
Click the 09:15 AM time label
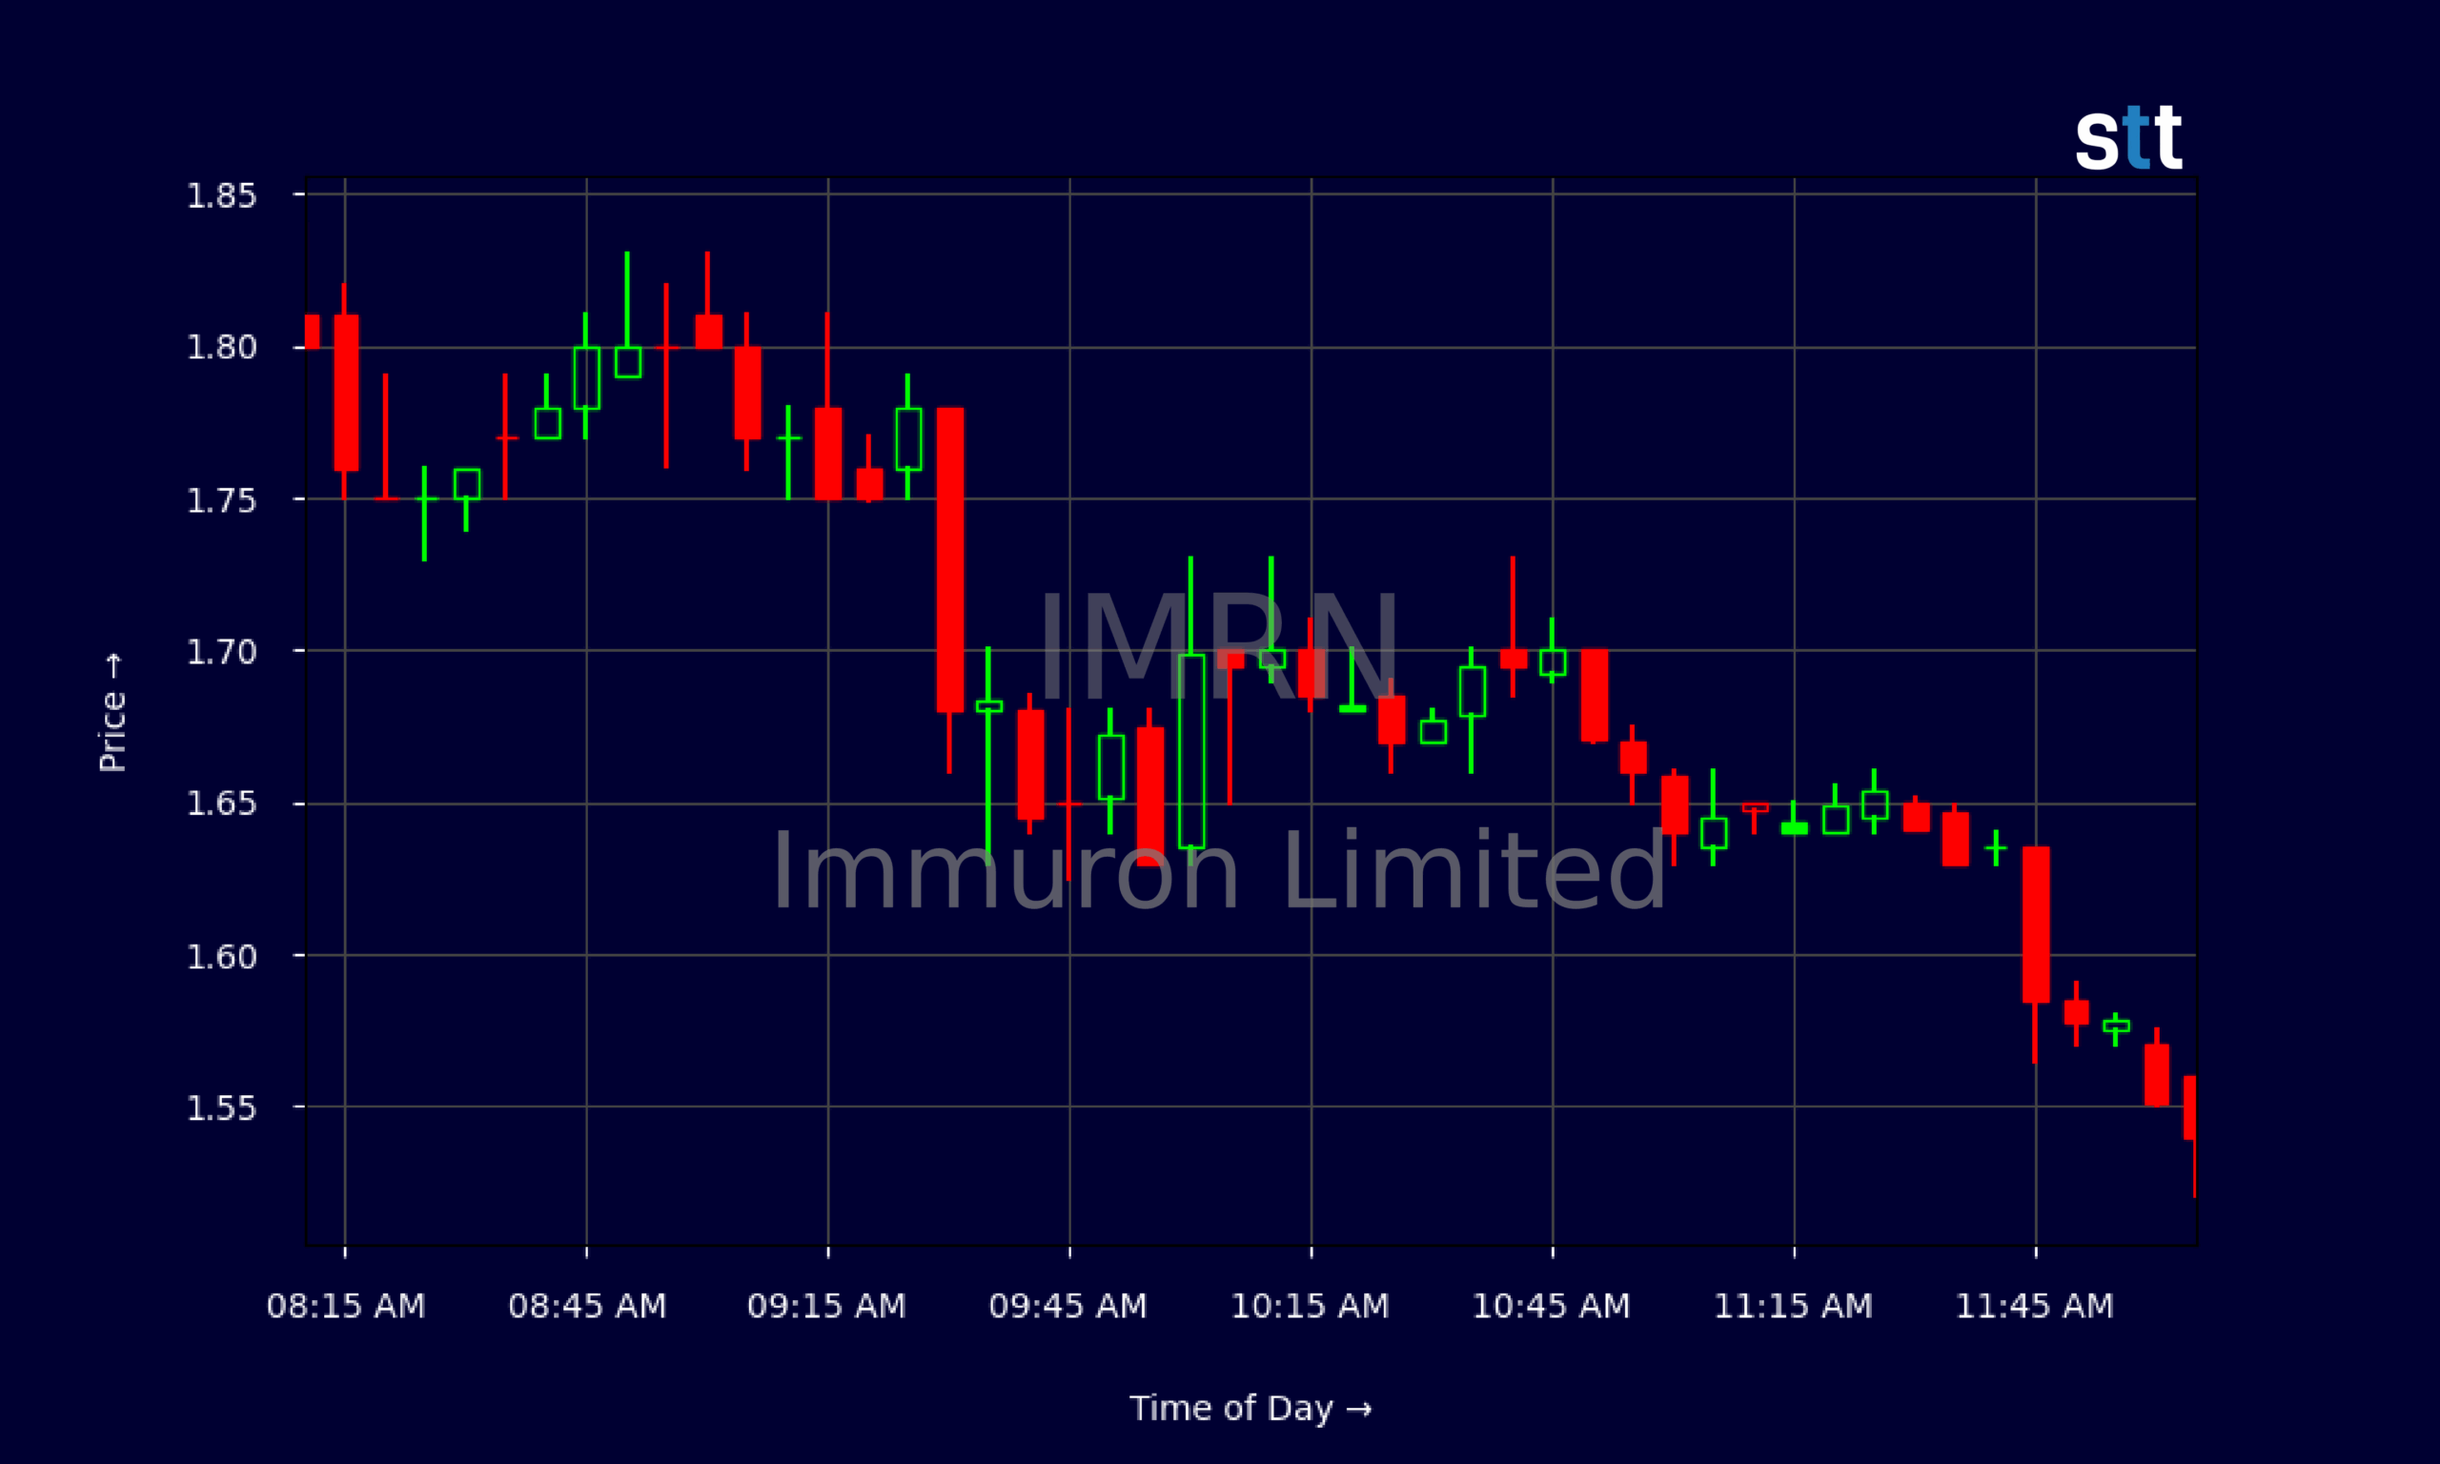[826, 1306]
